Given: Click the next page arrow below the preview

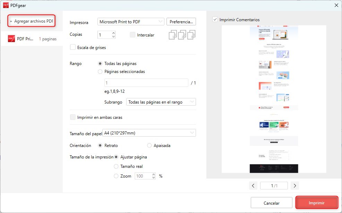Looking at the screenshot, I should [294, 186].
